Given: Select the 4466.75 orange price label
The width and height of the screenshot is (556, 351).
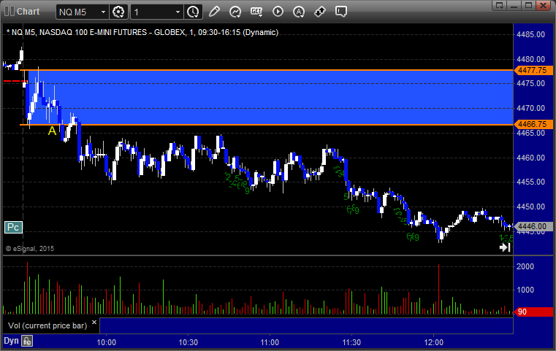Looking at the screenshot, I should tap(533, 124).
